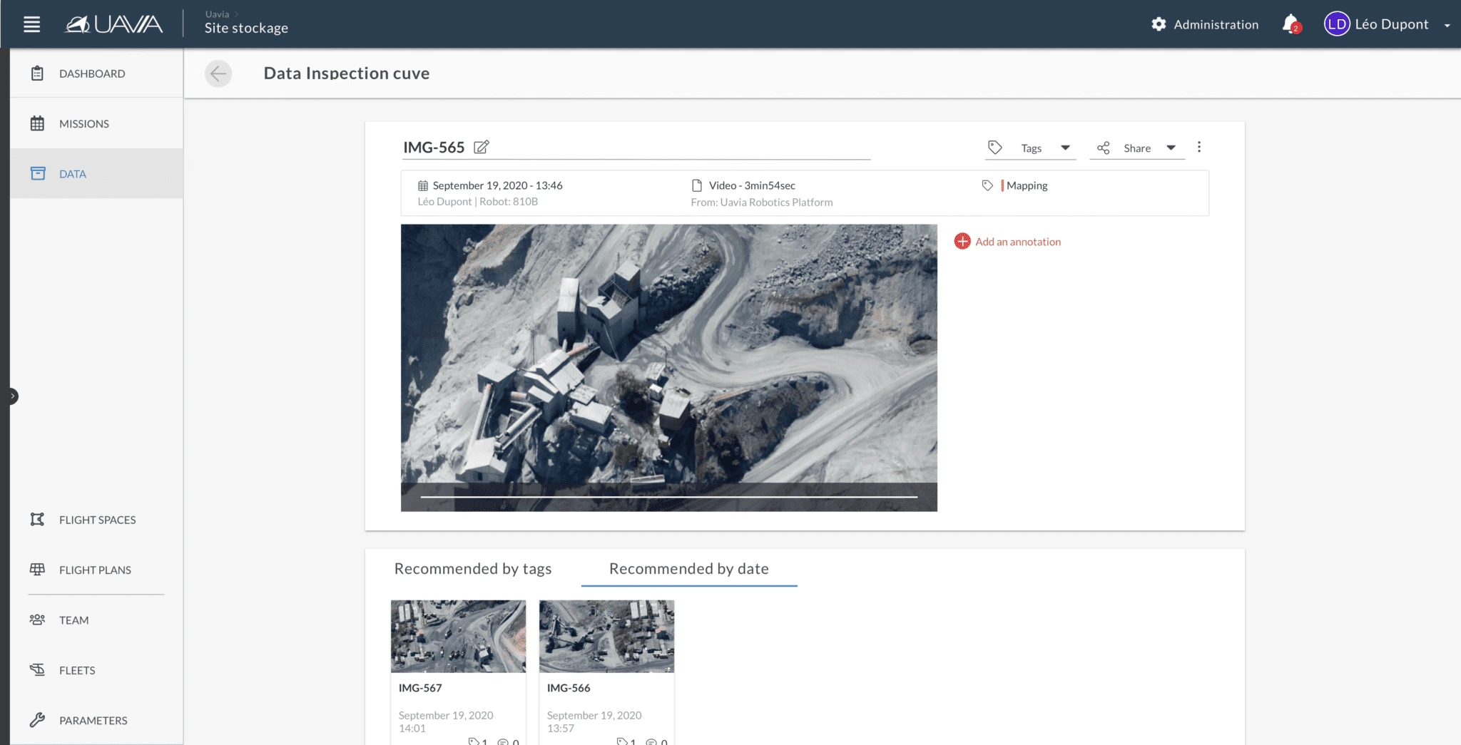Open the Administration menu

point(1205,24)
